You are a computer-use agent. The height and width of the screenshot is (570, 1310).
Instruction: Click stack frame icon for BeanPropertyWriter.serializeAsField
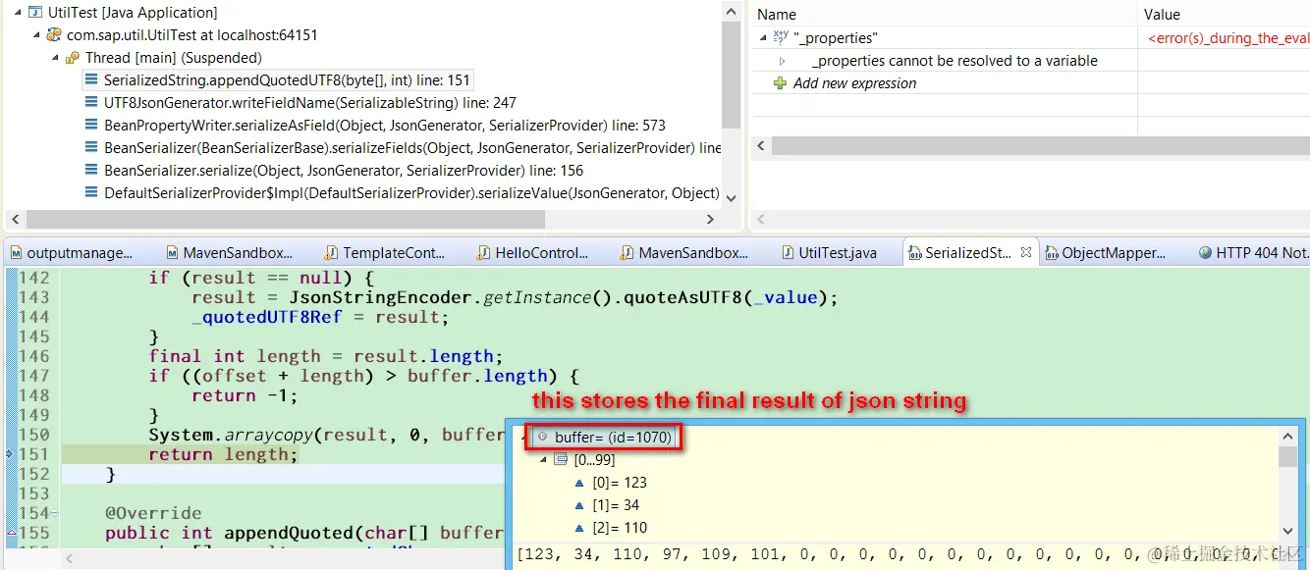tap(90, 126)
